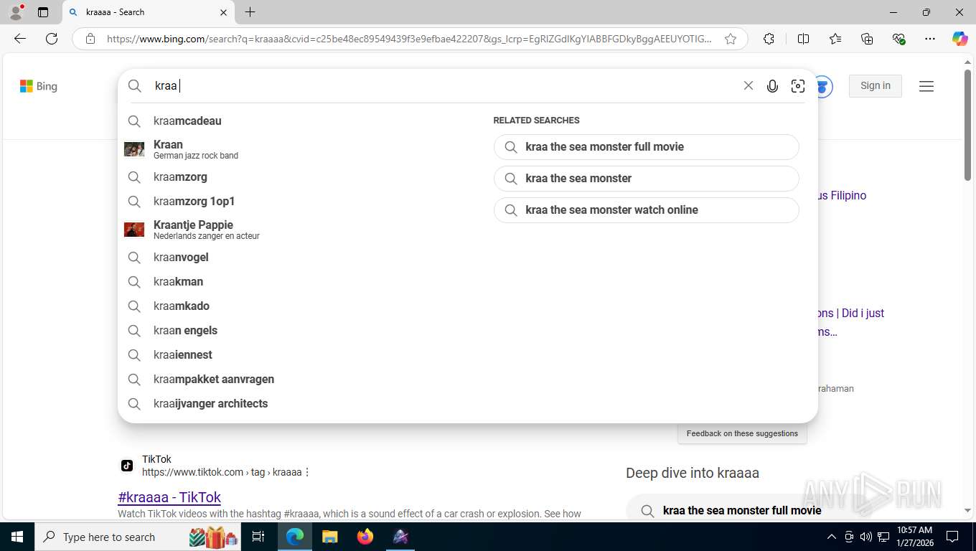Click the Bing logo
Screen dimensions: 976x551
39,86
